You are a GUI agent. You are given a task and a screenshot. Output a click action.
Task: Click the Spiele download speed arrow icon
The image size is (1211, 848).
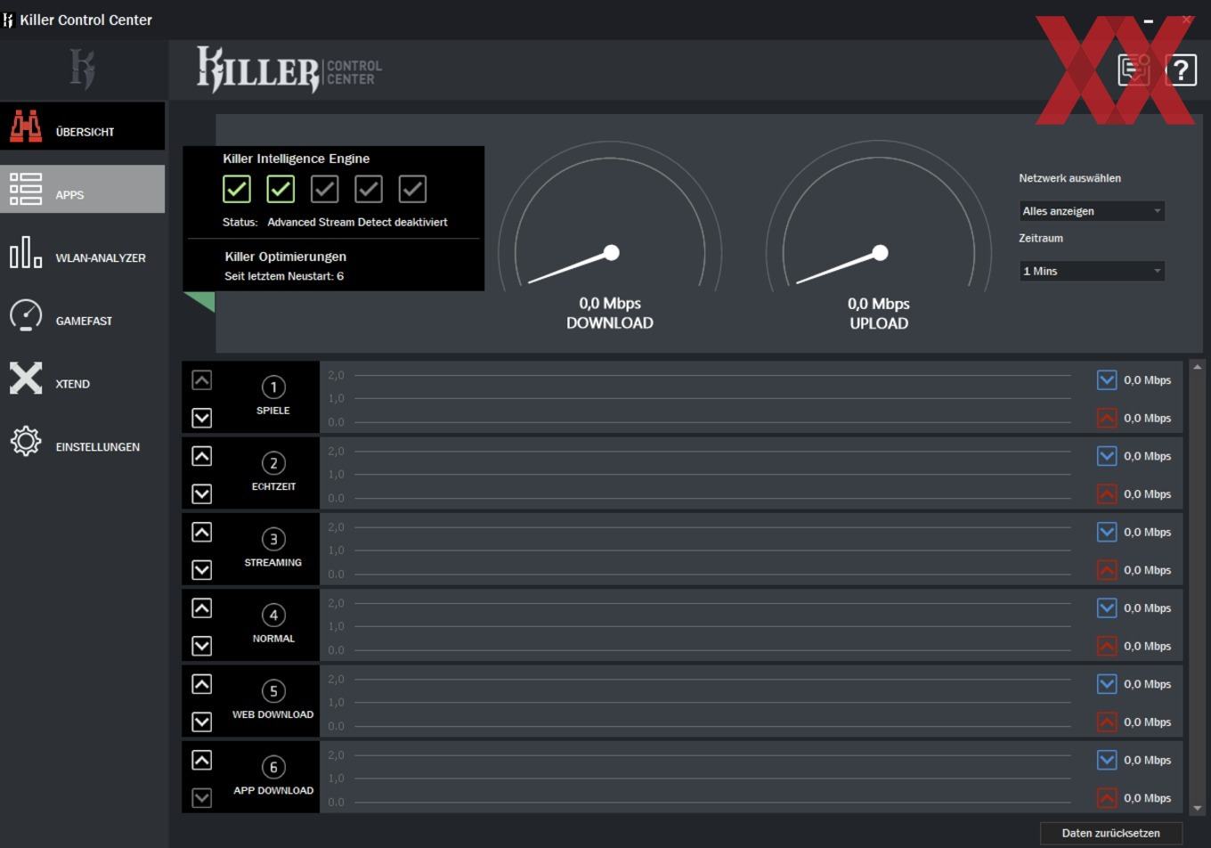(x=1107, y=380)
